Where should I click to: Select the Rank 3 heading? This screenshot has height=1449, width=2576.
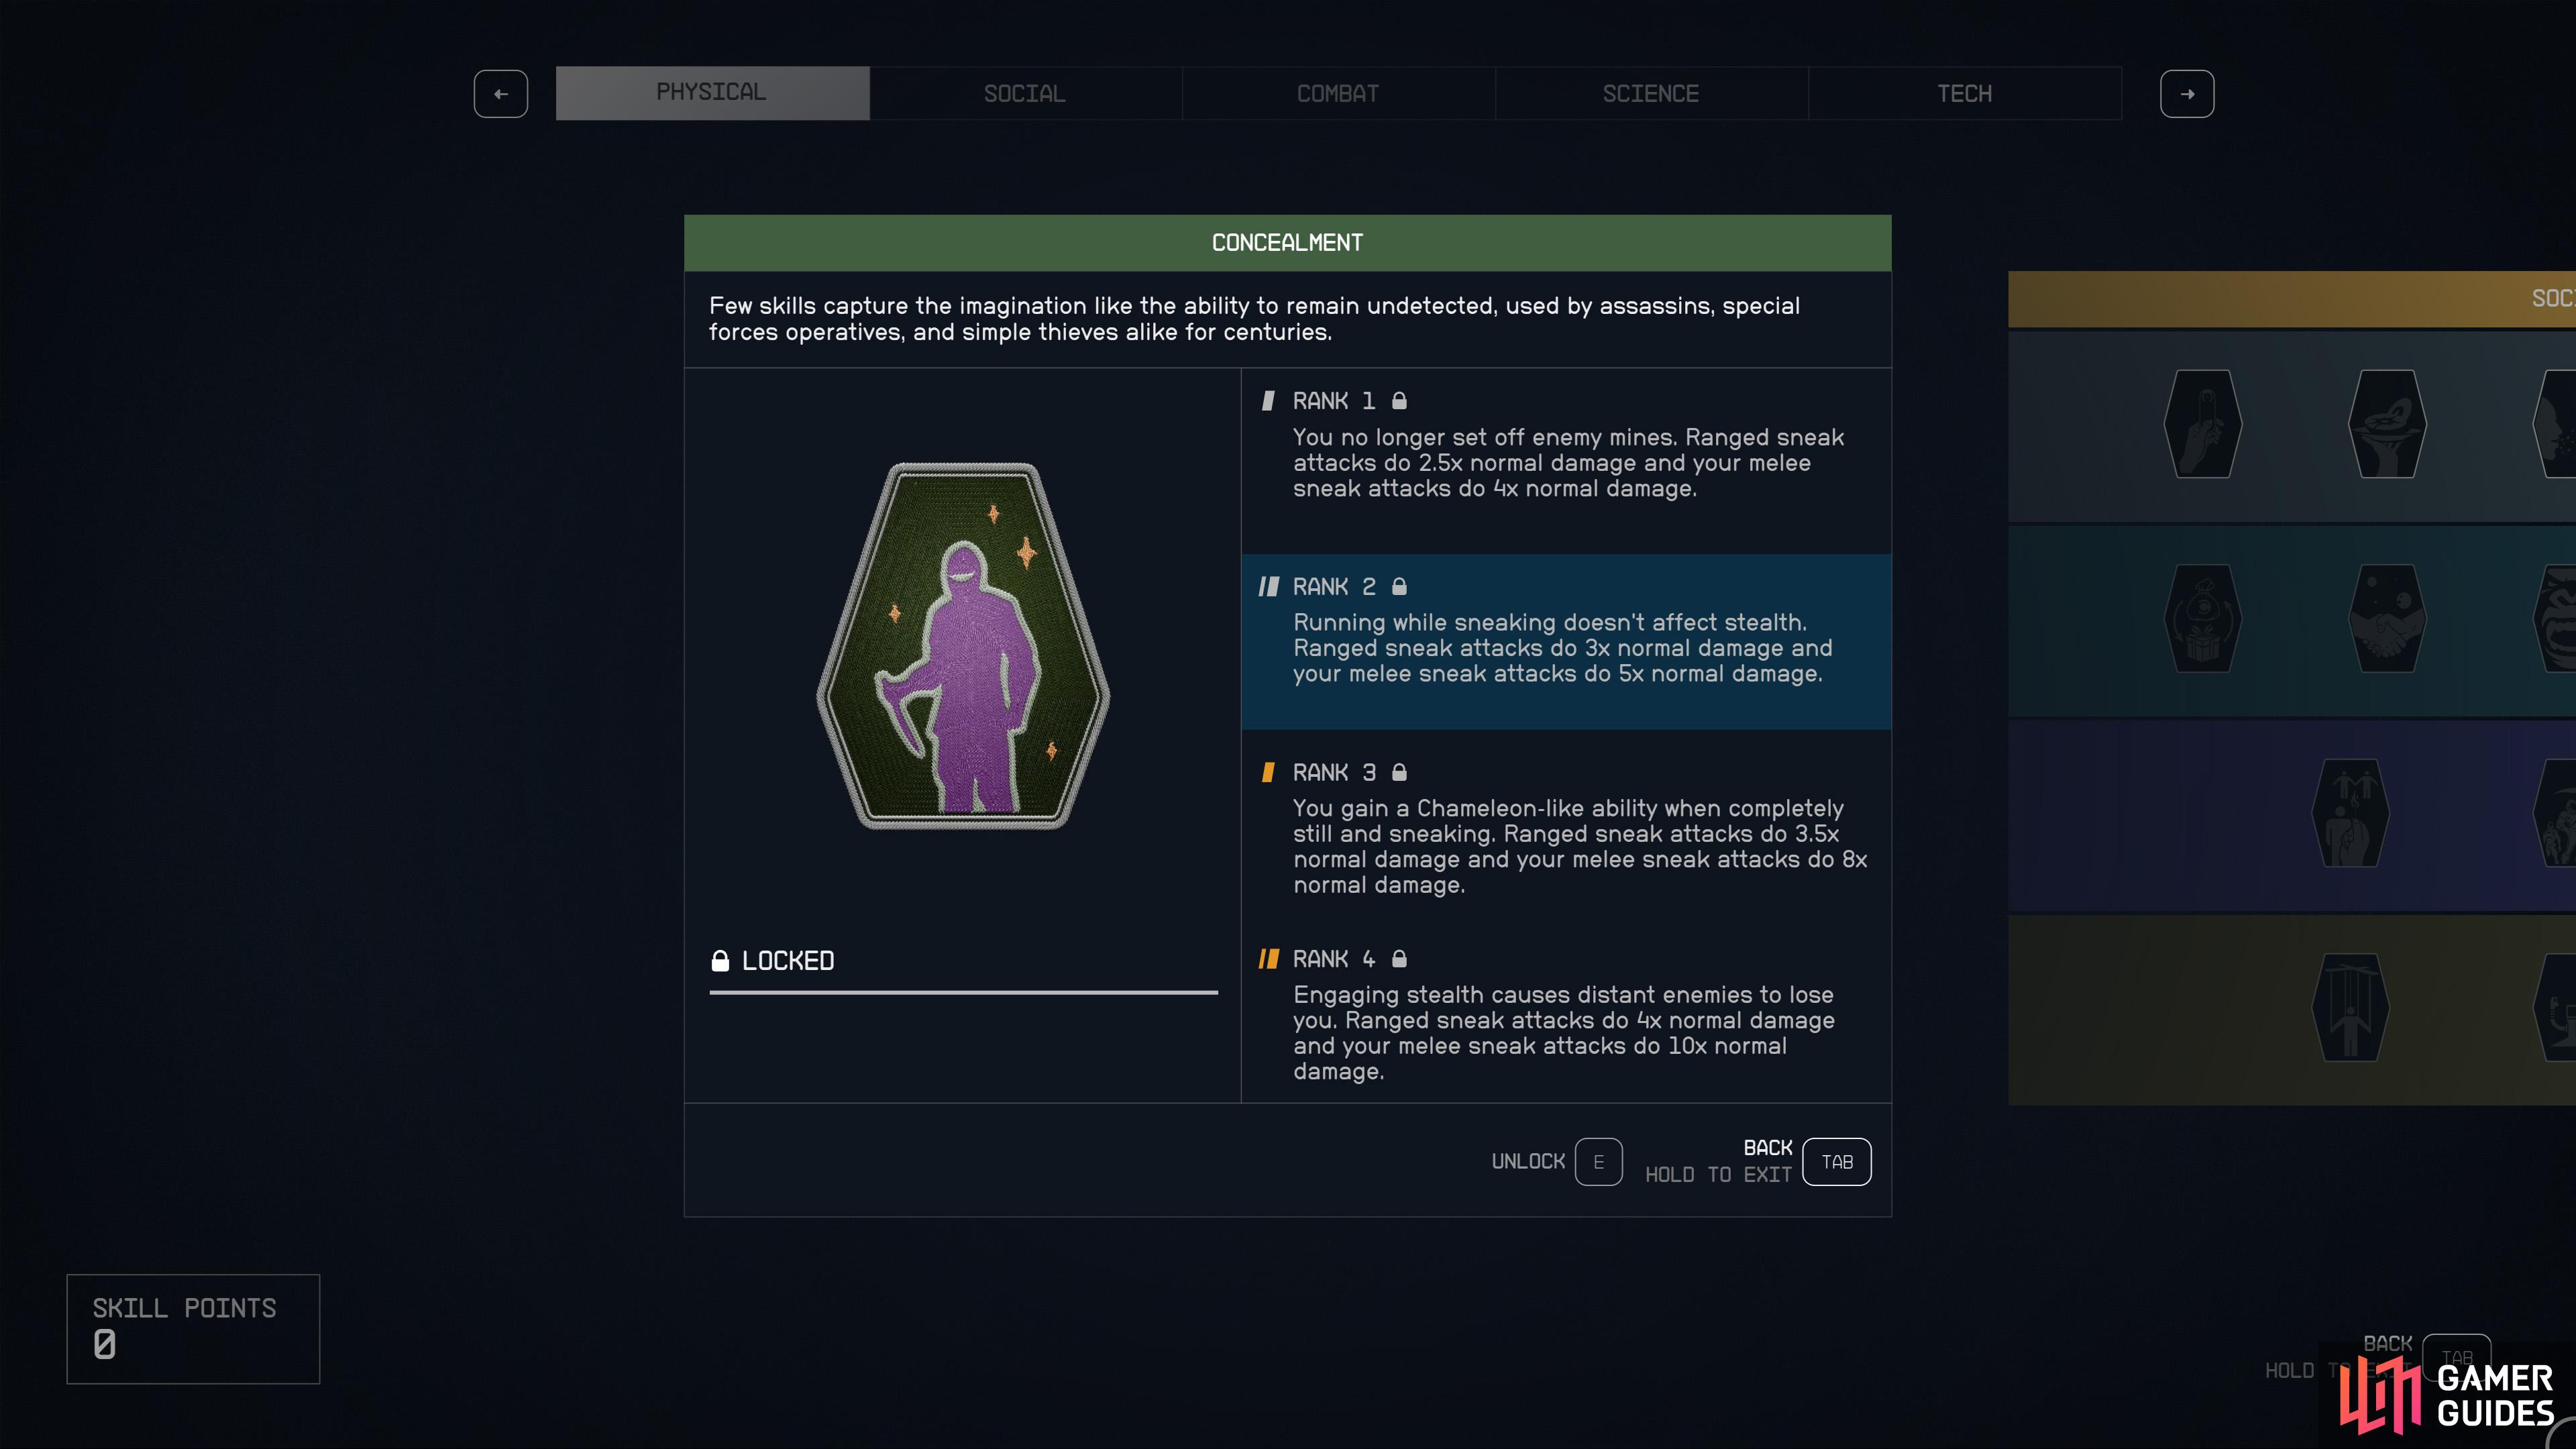coord(1334,773)
